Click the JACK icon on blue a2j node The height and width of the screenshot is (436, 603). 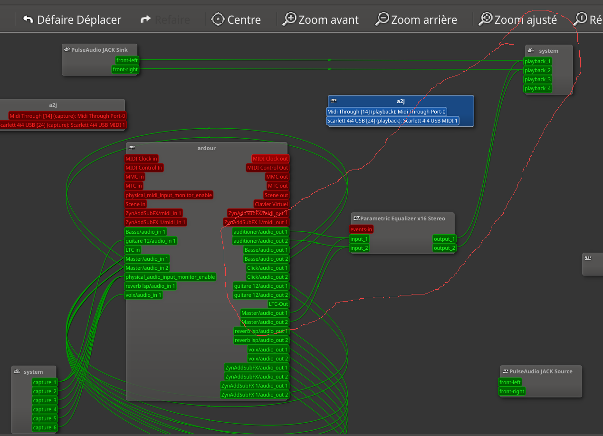(x=334, y=101)
